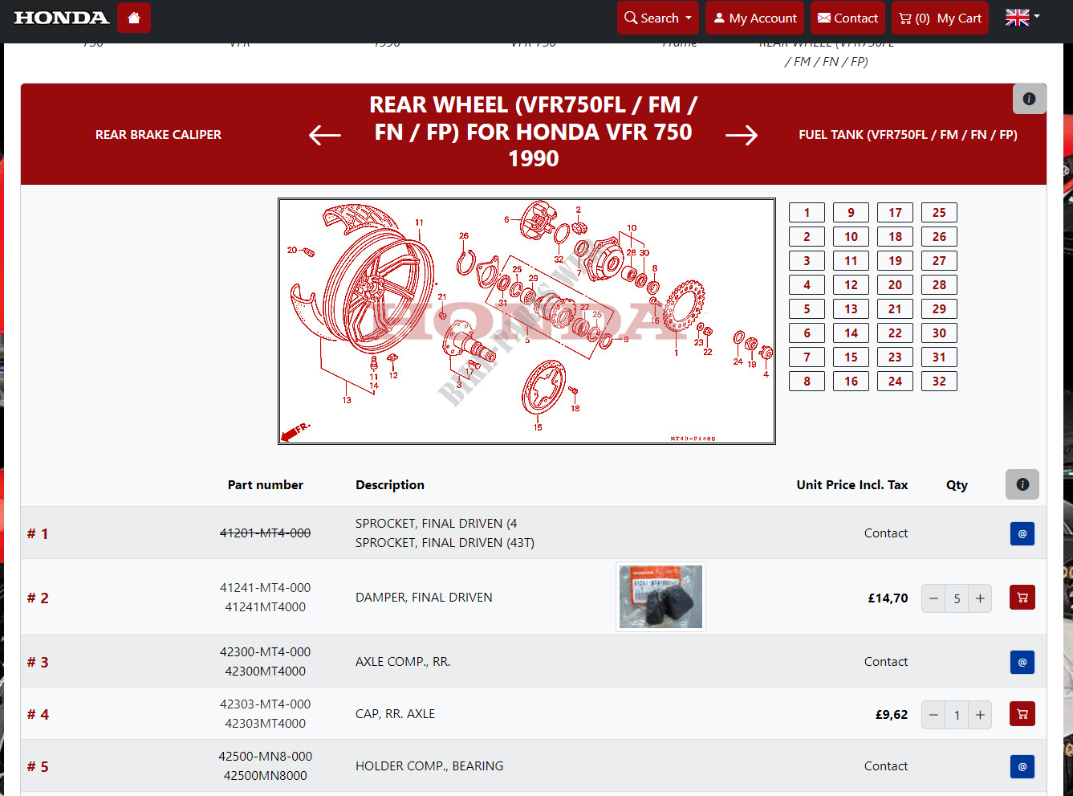This screenshot has height=796, width=1073.
Task: Select part number button 6
Action: [x=807, y=333]
